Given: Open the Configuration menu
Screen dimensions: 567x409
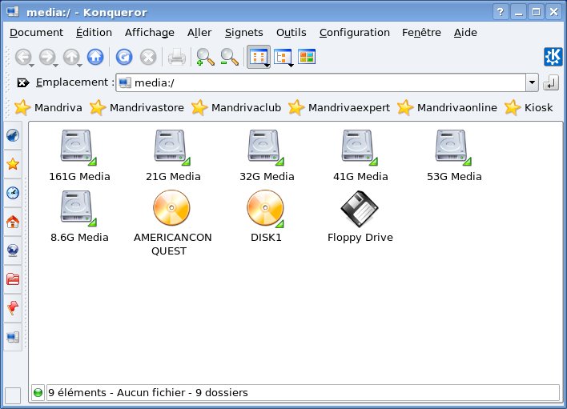Looking at the screenshot, I should (x=354, y=33).
